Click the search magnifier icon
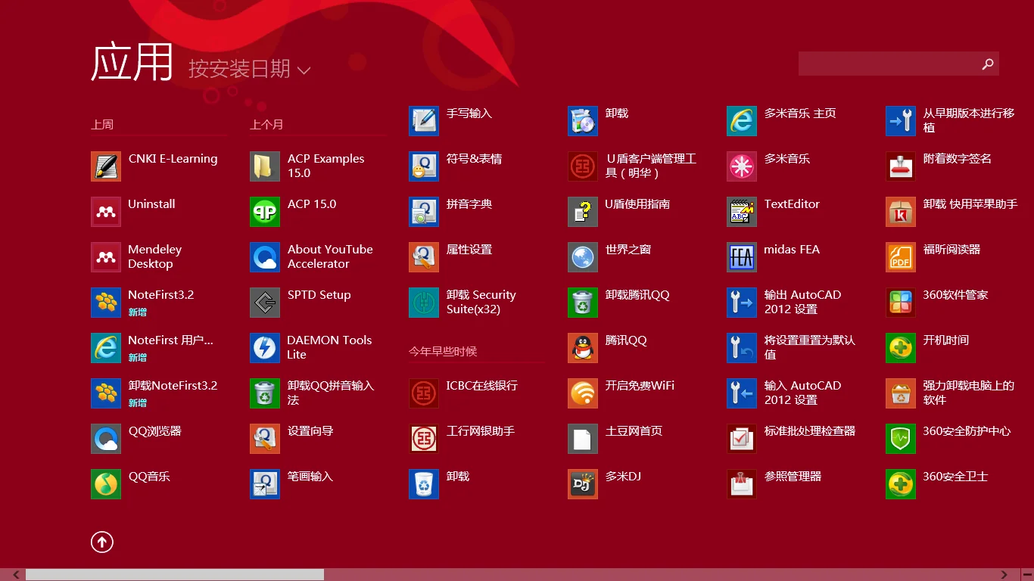The width and height of the screenshot is (1034, 581). point(987,64)
